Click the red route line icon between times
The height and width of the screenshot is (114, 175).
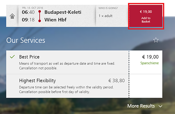(39, 16)
